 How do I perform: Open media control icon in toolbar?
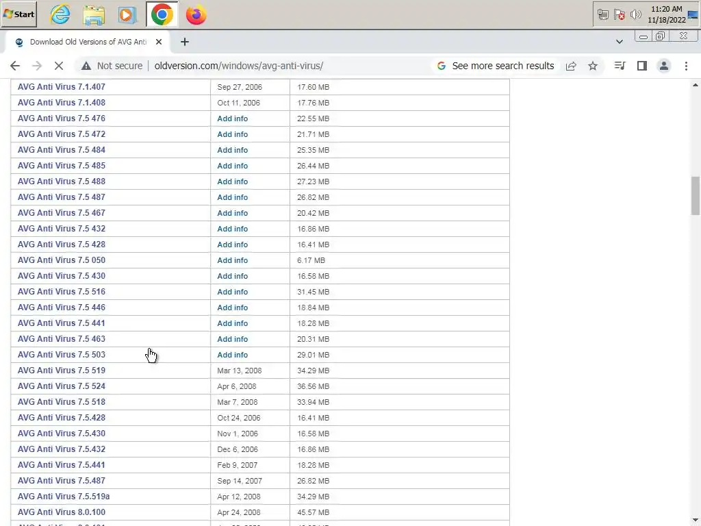tap(620, 66)
